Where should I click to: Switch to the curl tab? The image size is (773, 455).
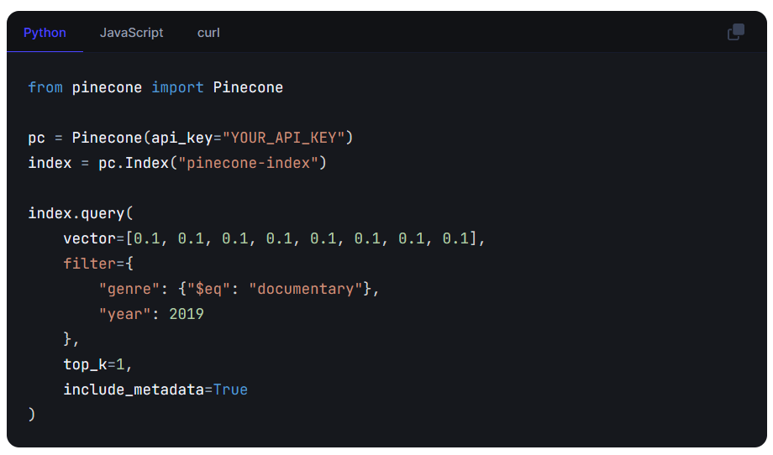coord(208,33)
